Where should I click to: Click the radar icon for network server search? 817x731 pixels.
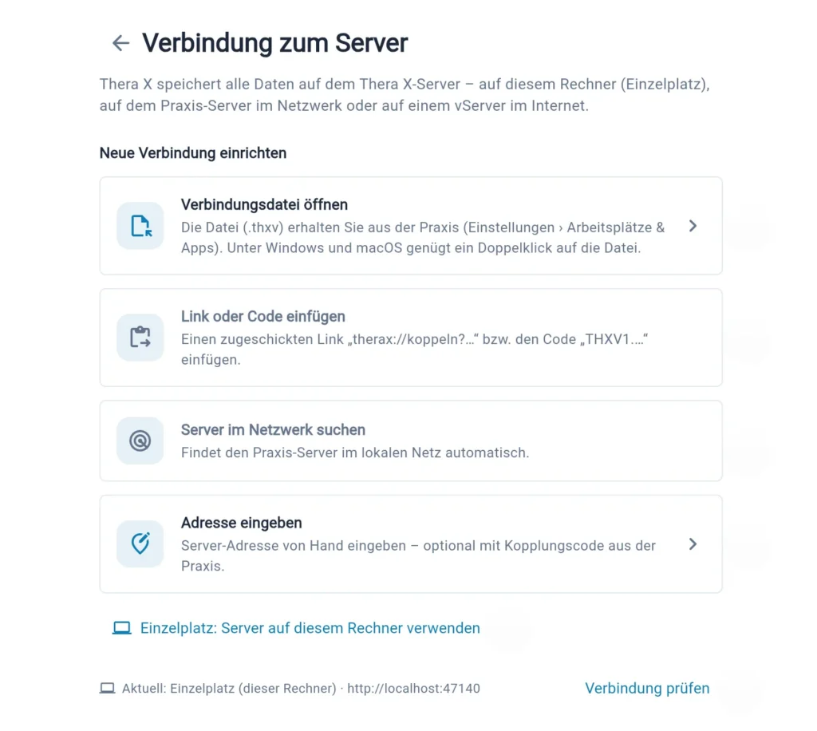[x=140, y=441]
